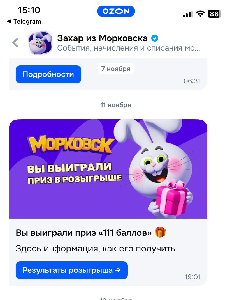Tap the cellular signal bars
232x300 pixels.
[188, 14]
